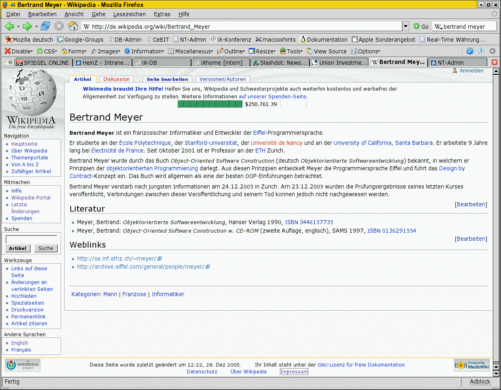The height and width of the screenshot is (390, 501).
Task: Click the Zufälliger Artikel sidebar link
Action: point(31,172)
